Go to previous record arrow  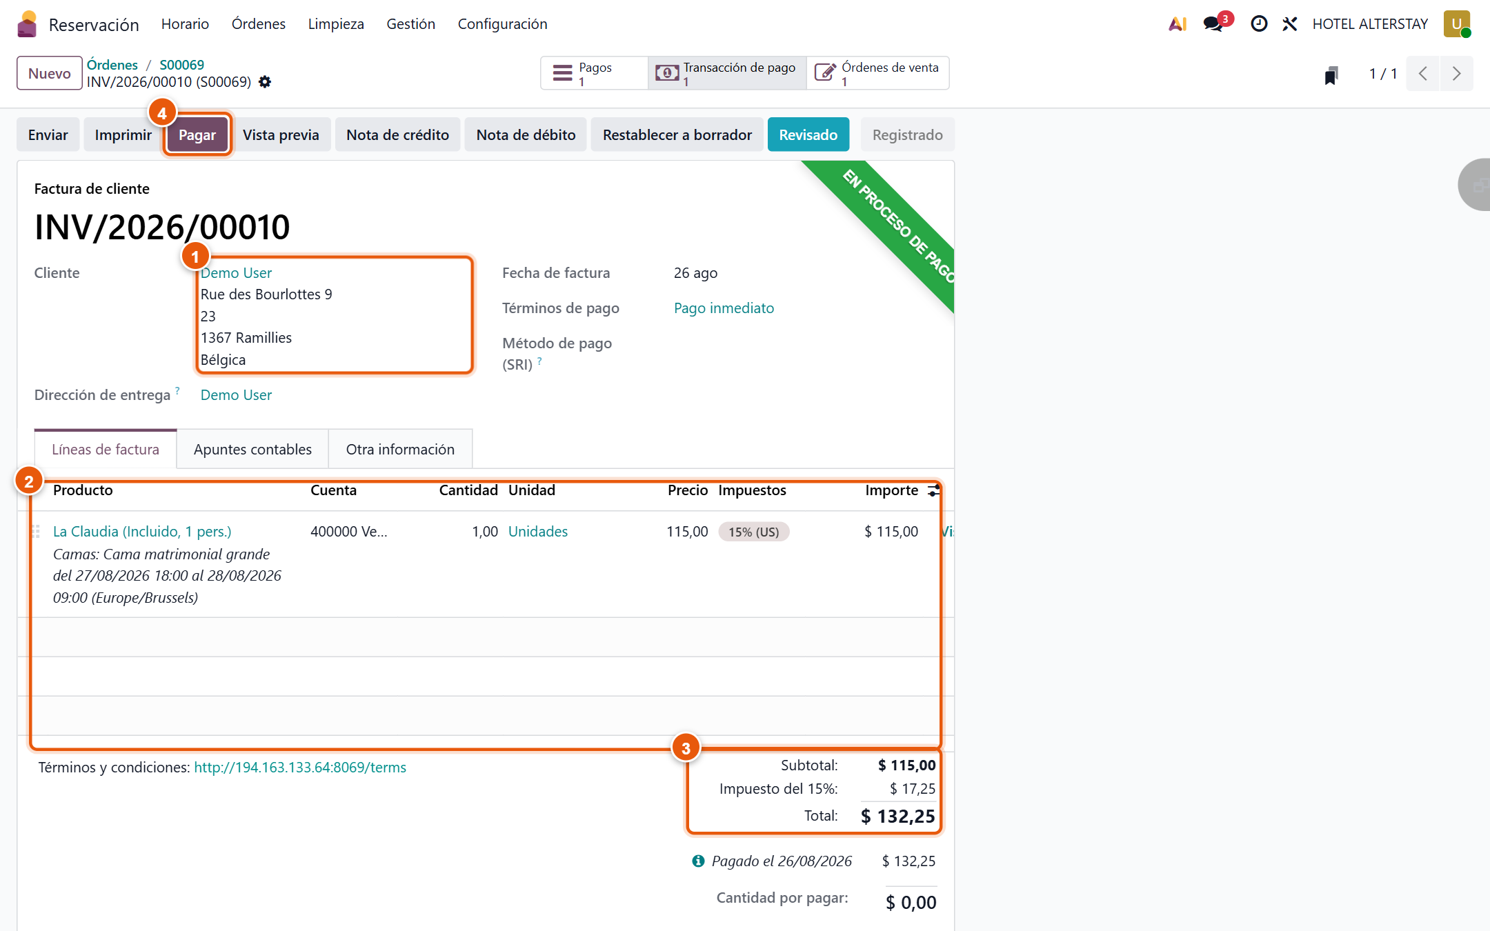tap(1422, 73)
